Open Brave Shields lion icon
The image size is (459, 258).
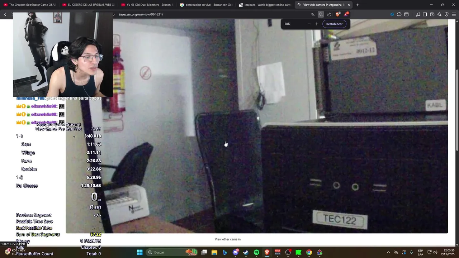click(338, 14)
